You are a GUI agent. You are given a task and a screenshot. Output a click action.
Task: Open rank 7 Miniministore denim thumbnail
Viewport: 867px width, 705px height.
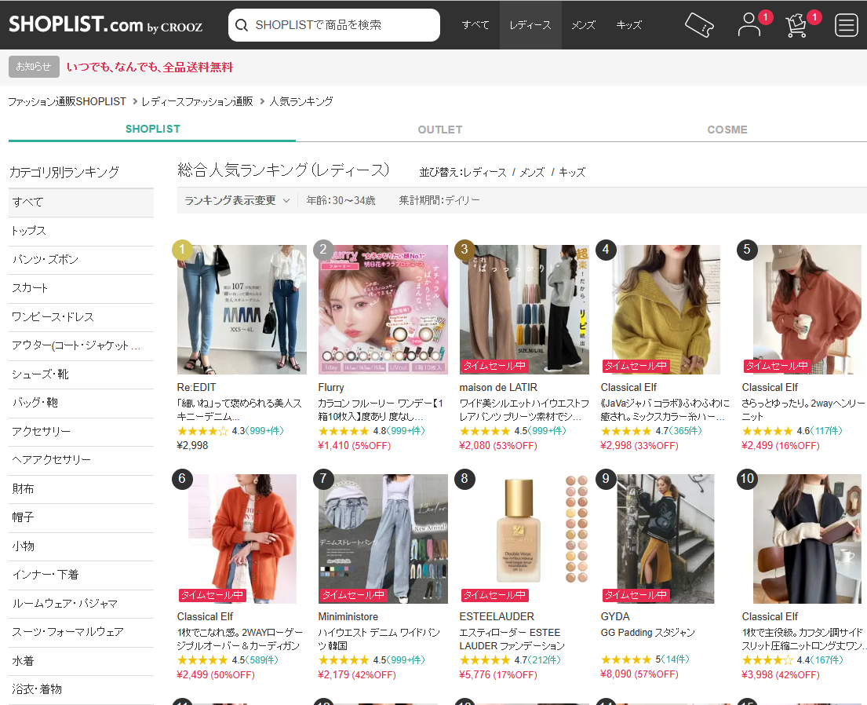point(383,539)
